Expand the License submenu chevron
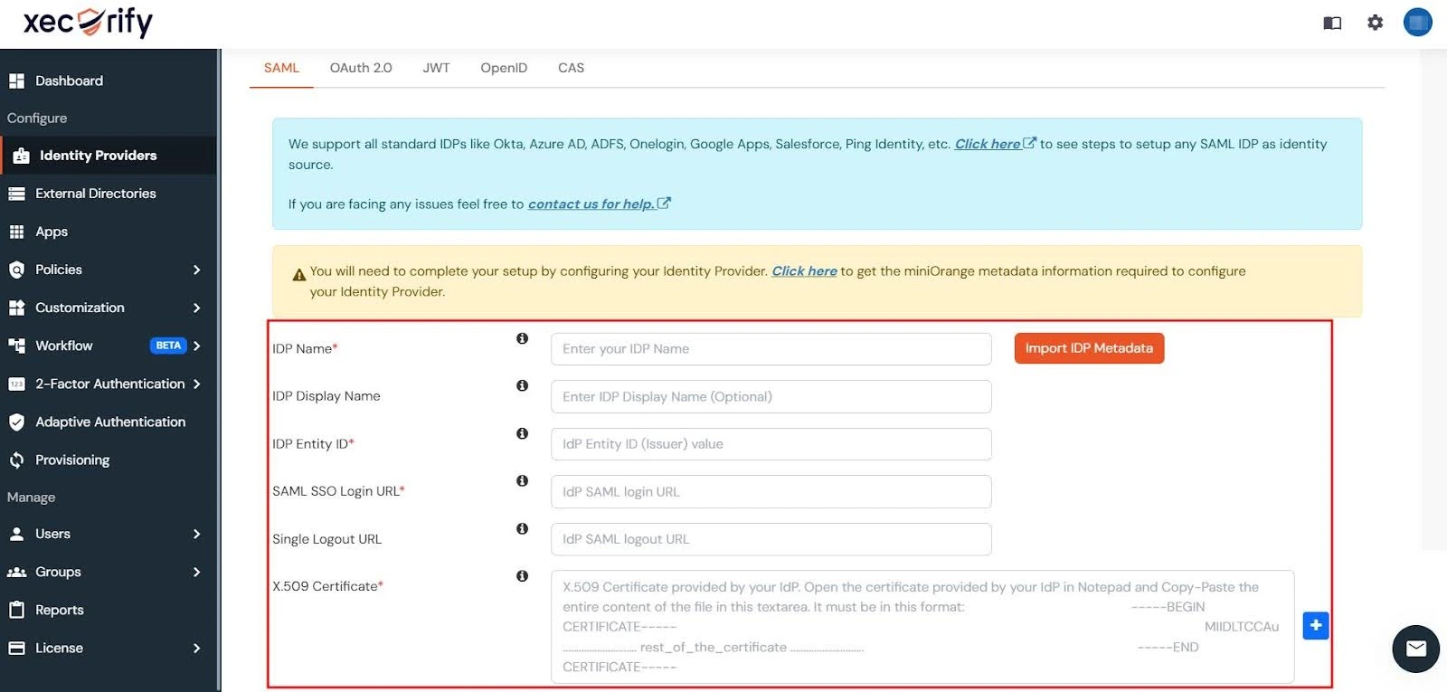 pyautogui.click(x=196, y=648)
